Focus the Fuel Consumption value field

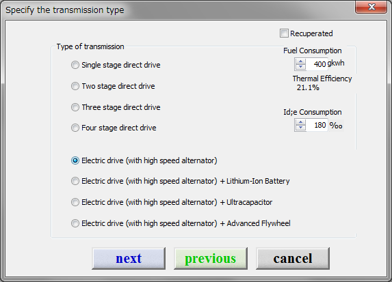click(x=316, y=64)
